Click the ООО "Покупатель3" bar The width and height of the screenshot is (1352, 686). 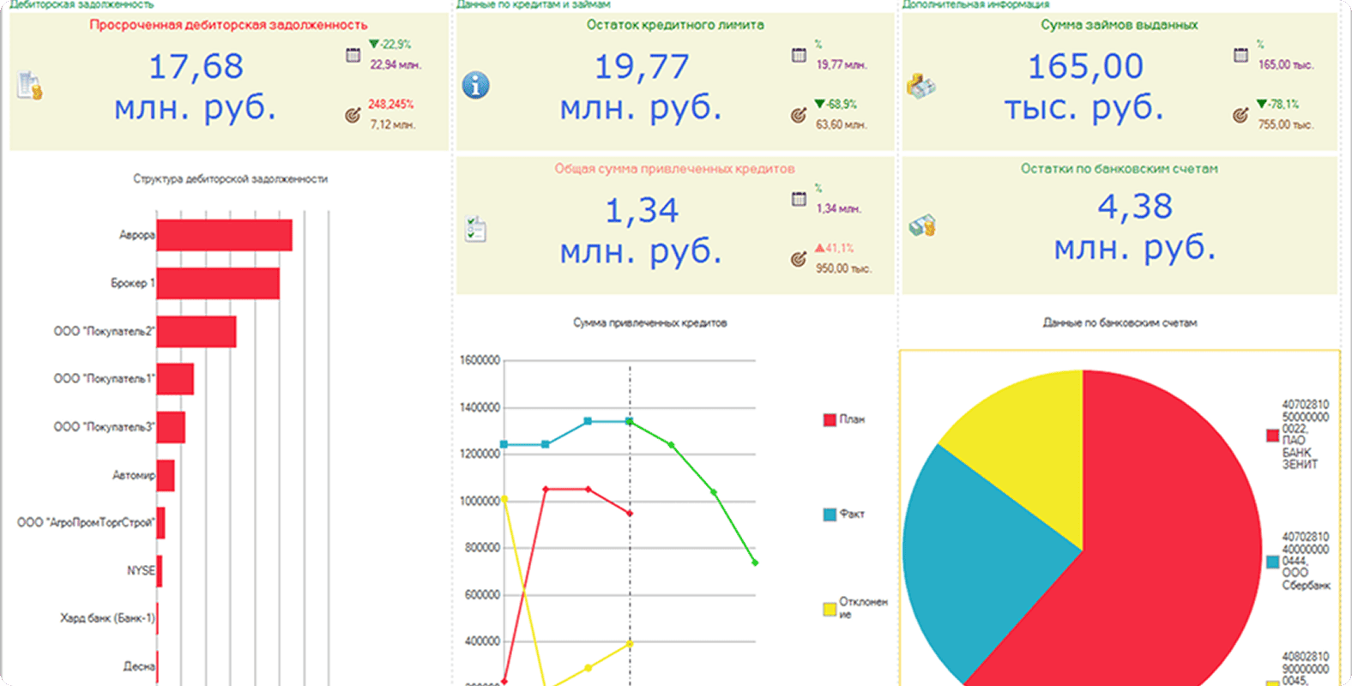tap(171, 427)
